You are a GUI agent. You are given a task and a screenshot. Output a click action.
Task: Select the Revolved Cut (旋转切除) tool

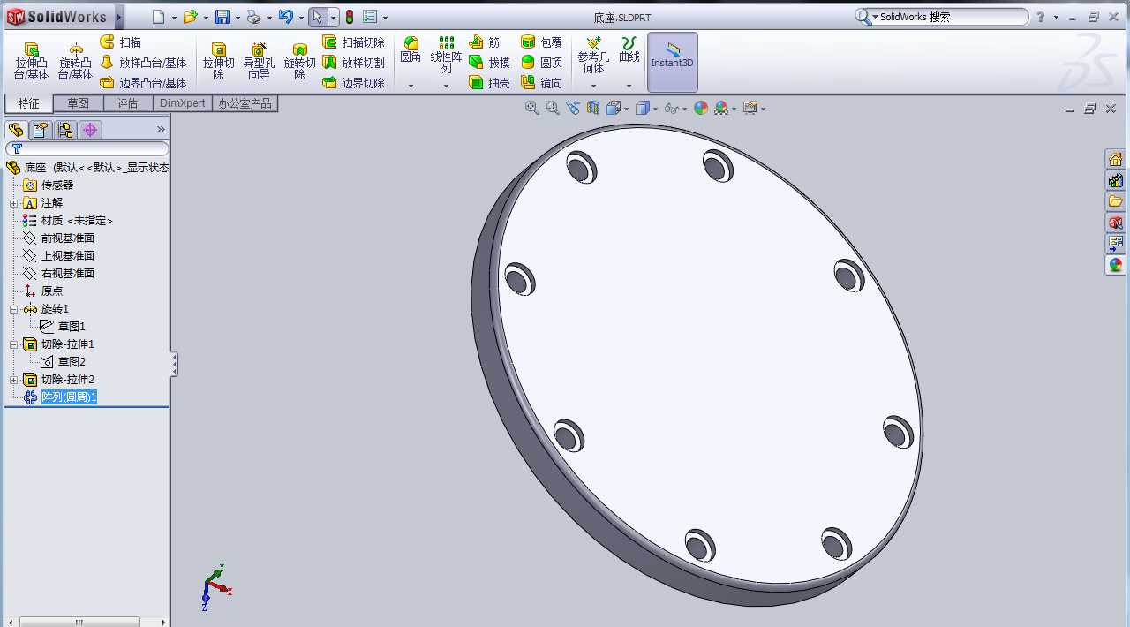coord(299,61)
